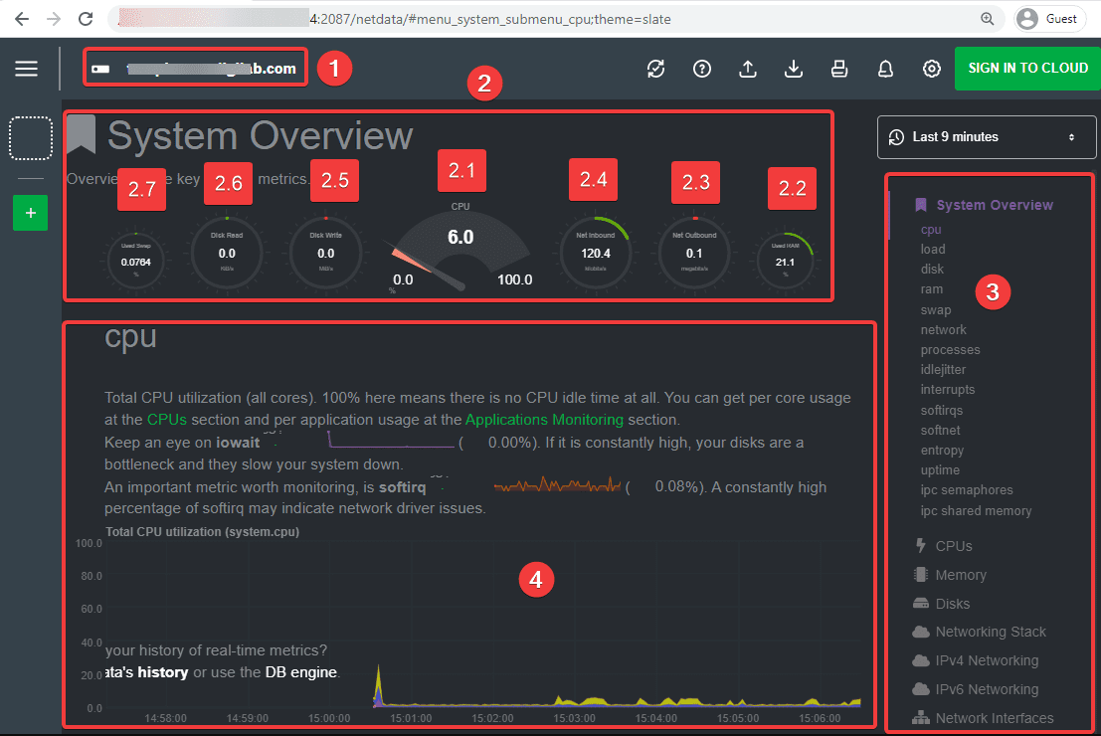Click the SIGN IN TO CLOUD button
Screen dimensions: 1101x736
(x=1026, y=69)
